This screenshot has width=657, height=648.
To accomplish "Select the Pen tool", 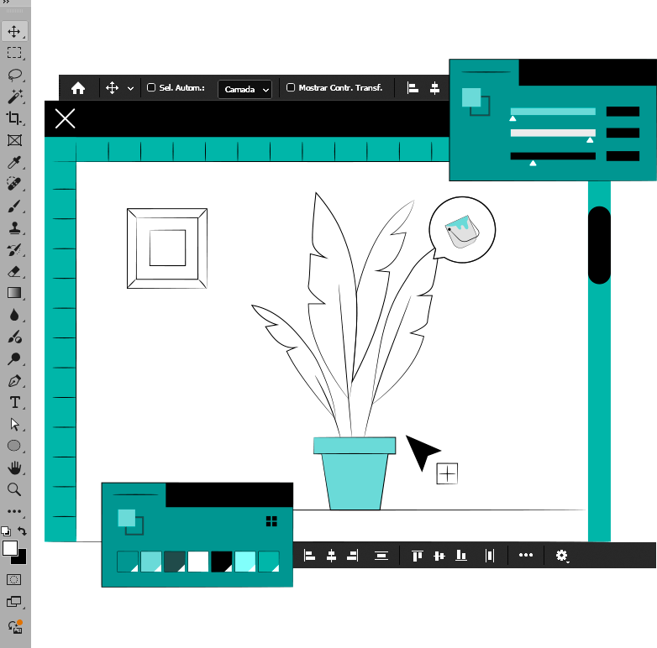I will tap(14, 381).
